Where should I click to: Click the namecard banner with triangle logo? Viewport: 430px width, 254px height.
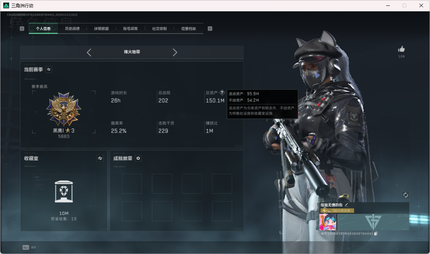click(373, 222)
